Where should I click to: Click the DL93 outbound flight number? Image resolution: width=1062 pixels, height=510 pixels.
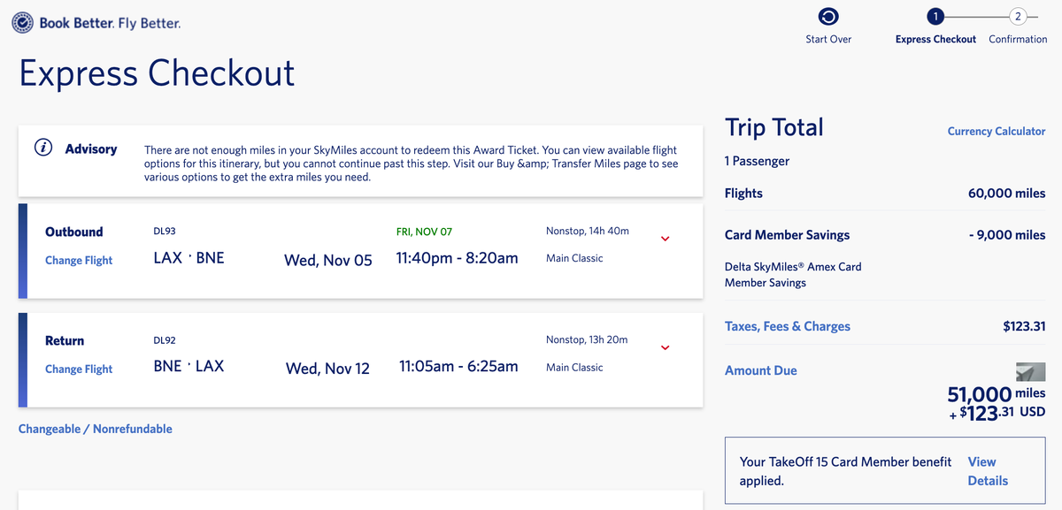[x=165, y=232]
